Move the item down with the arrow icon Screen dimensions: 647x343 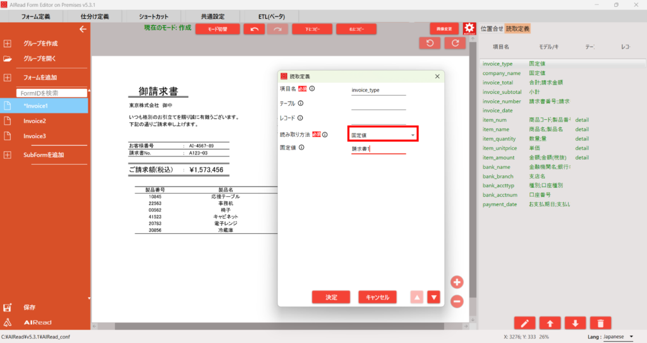574,323
